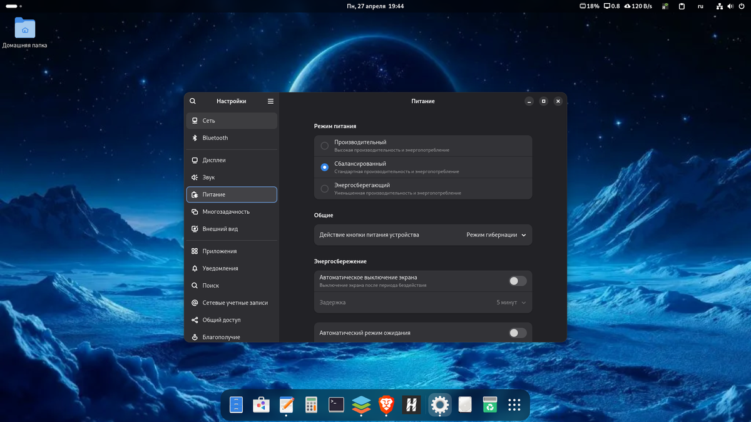
Task: Click the 120 B/s network speed indicator
Action: [639, 6]
